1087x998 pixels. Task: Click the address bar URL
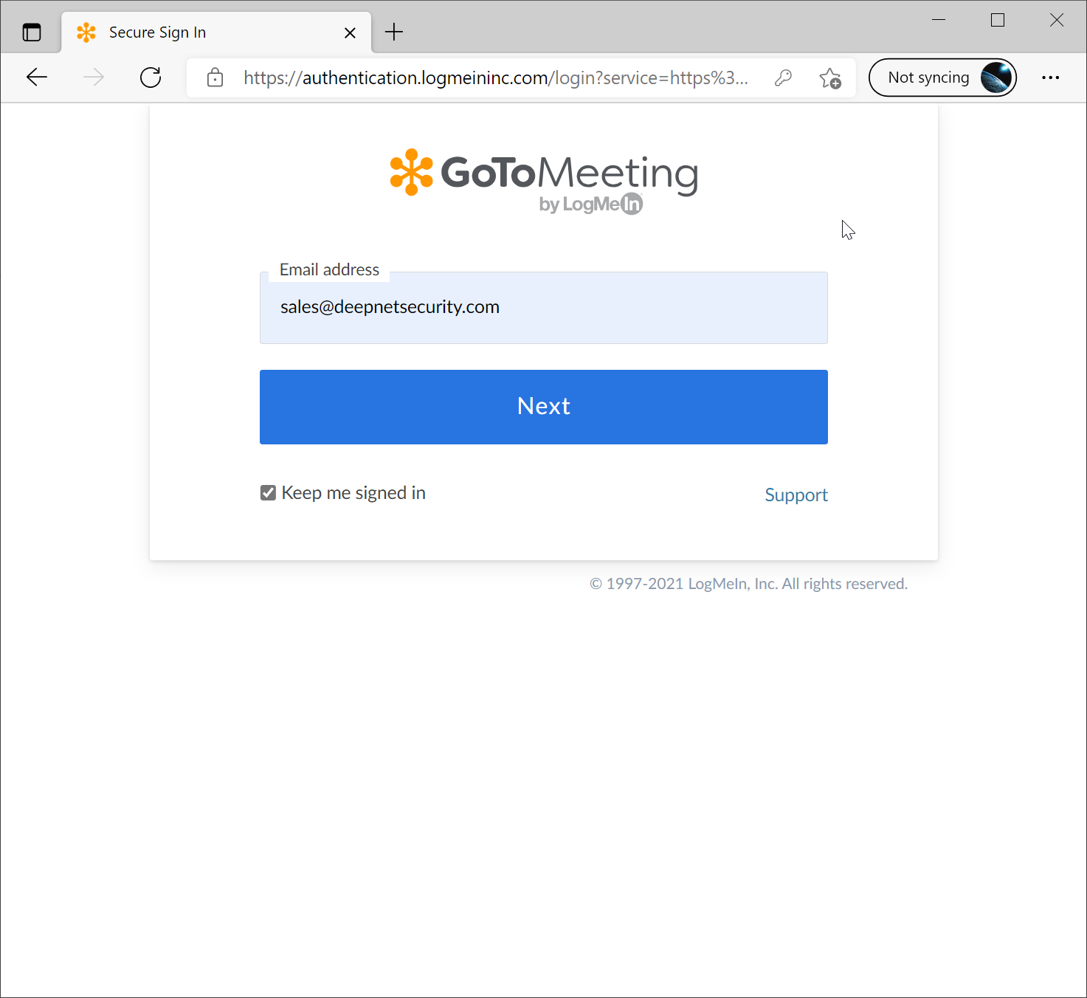pos(494,78)
